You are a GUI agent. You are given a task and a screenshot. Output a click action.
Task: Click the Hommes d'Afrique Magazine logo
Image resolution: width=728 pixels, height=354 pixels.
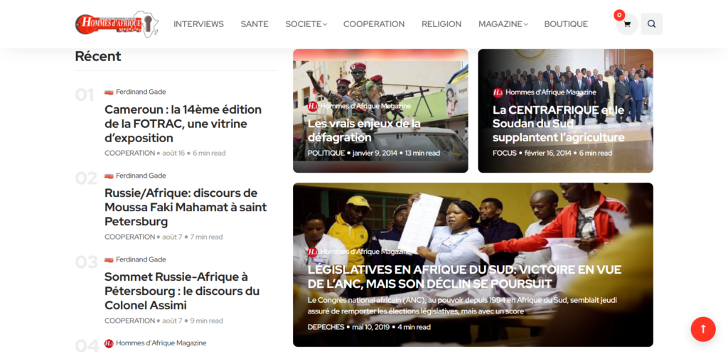point(117,24)
